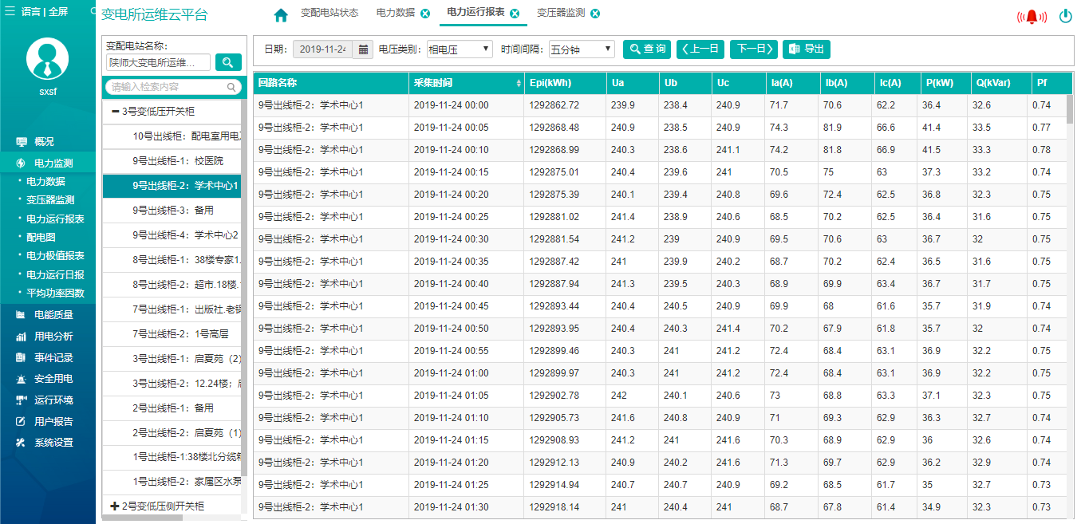The image size is (1085, 524).
Task: Open 电能质量 in the sidebar menu
Action: (53, 315)
